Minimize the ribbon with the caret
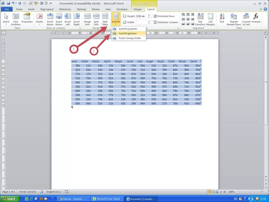Viewport: 269px width, 202px height. pos(261,9)
